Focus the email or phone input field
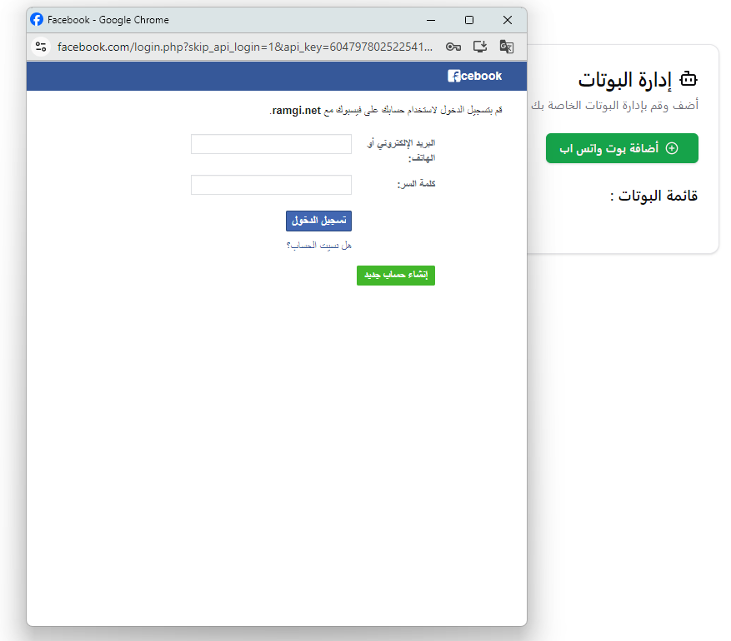731x641 pixels. (271, 144)
